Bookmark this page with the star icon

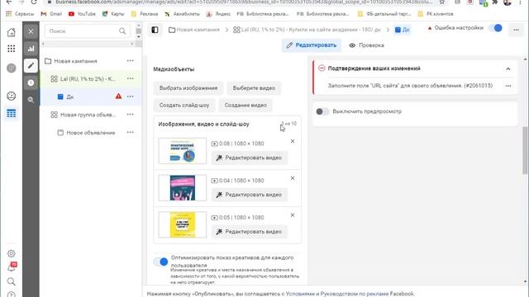point(442,2)
